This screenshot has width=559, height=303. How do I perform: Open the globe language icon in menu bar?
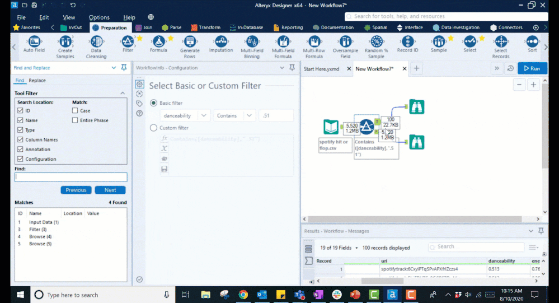tap(151, 17)
